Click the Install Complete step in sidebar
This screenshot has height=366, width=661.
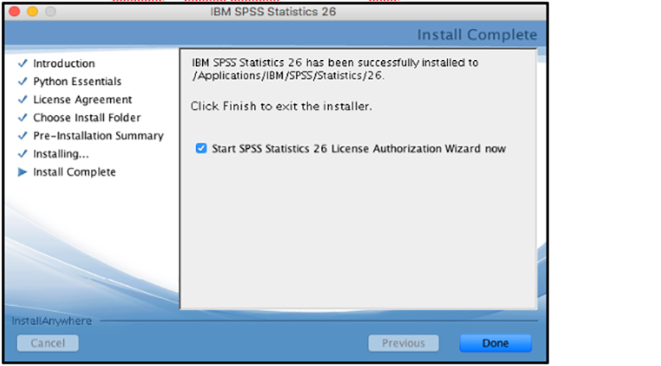(75, 172)
